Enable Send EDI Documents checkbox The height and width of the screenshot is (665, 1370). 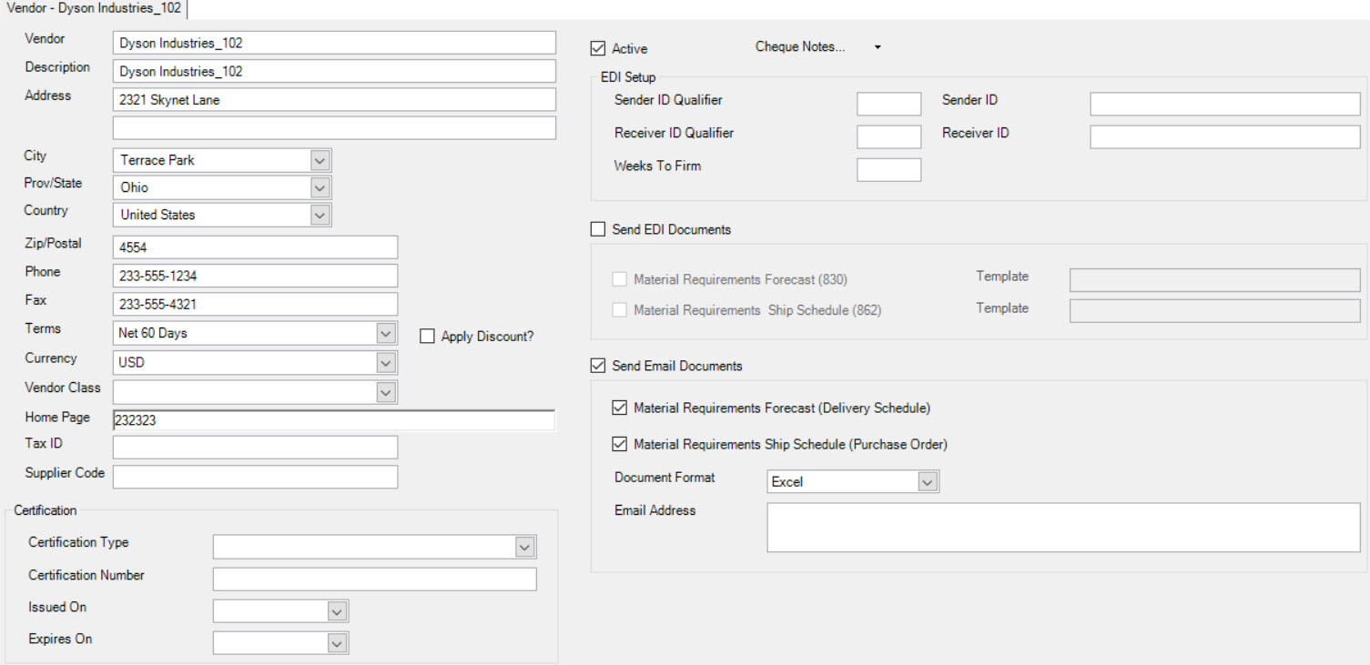coord(598,229)
